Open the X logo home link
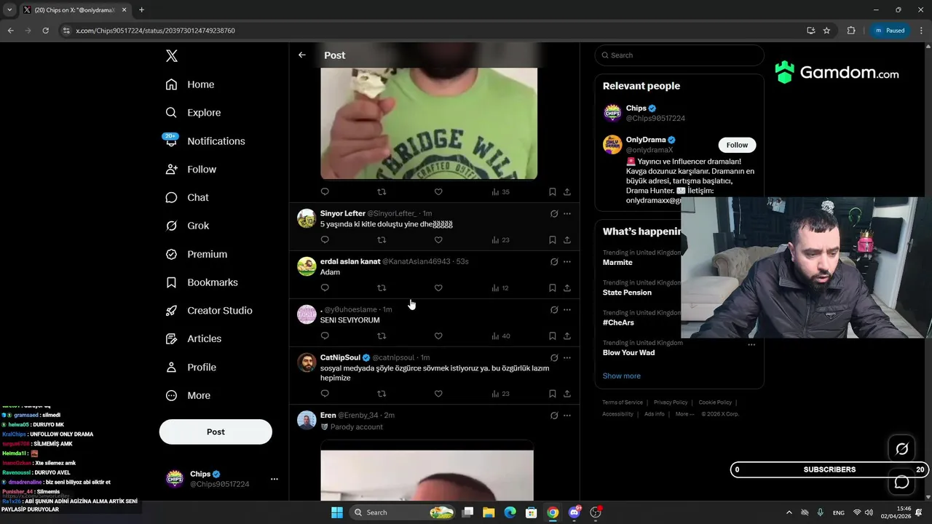Viewport: 932px width, 524px height. click(x=172, y=56)
